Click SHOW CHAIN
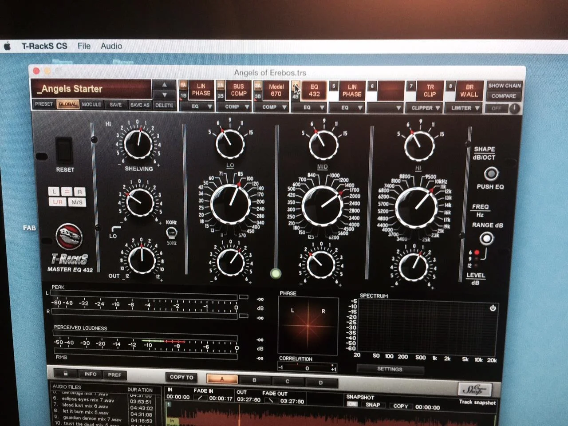The height and width of the screenshot is (426, 568). (x=505, y=86)
